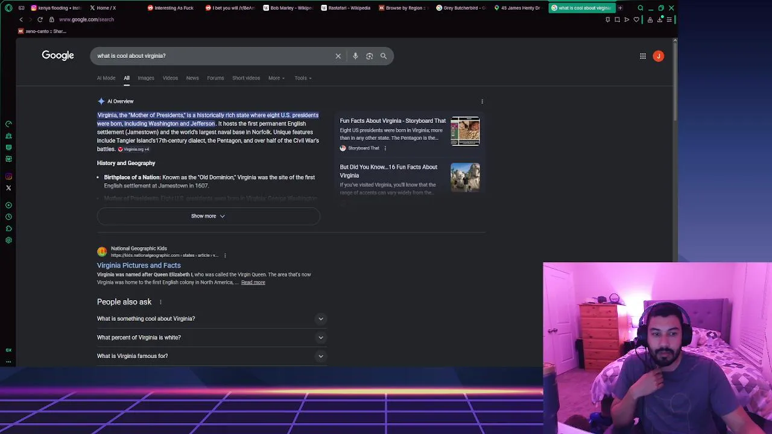Screen dimensions: 772x434
Task: Click into the Google search input field
Action: [214, 56]
